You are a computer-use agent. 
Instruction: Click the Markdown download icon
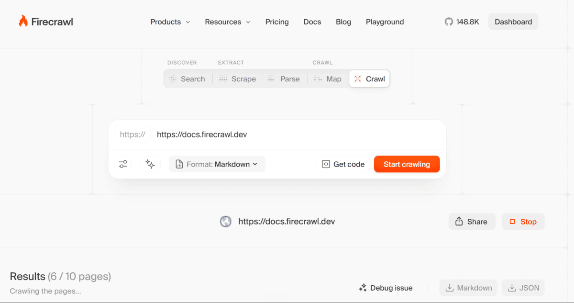[449, 288]
